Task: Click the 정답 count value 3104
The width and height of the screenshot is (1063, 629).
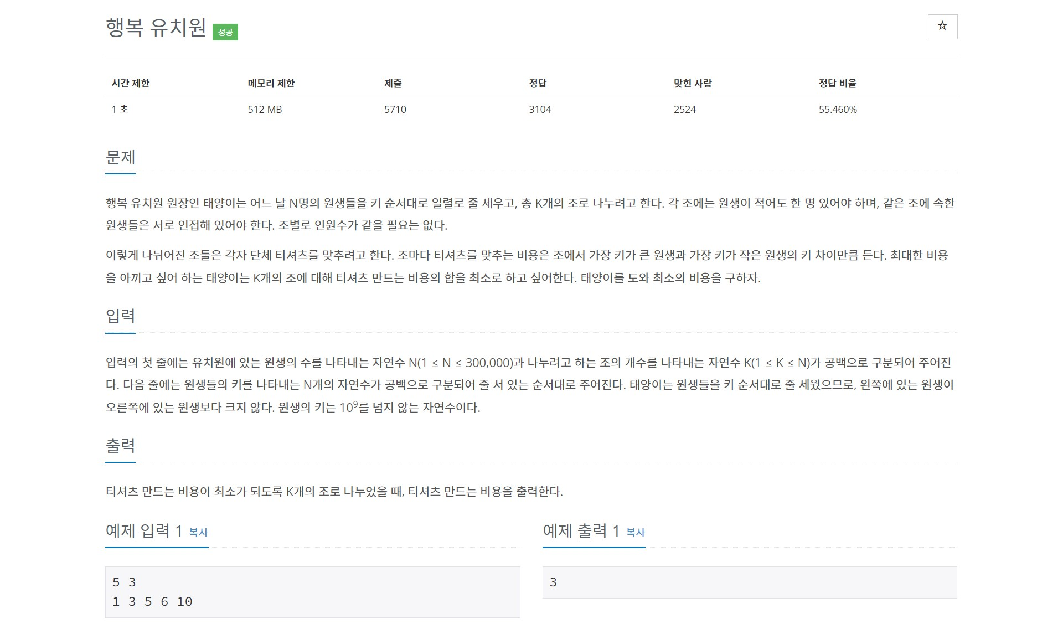Action: coord(540,110)
